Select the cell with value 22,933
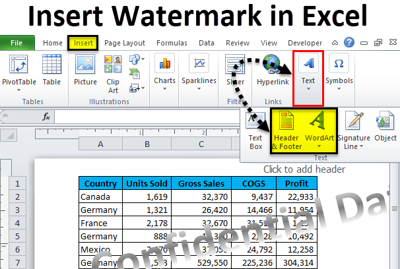 pyautogui.click(x=296, y=196)
